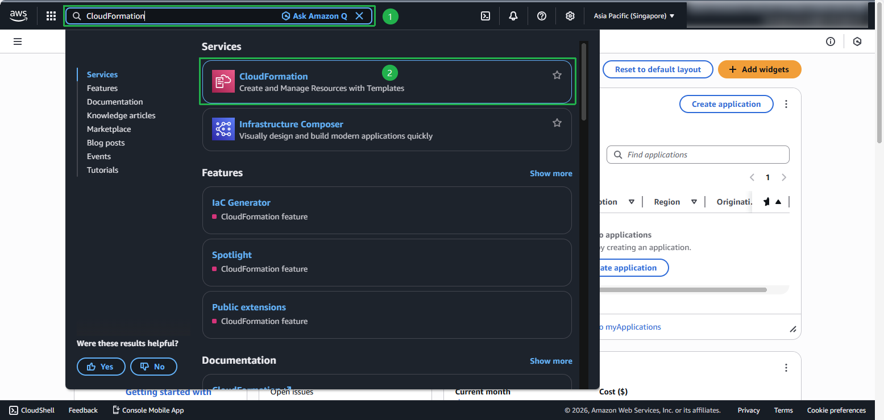
Task: Open the AWS services grid menu
Action: pos(51,16)
